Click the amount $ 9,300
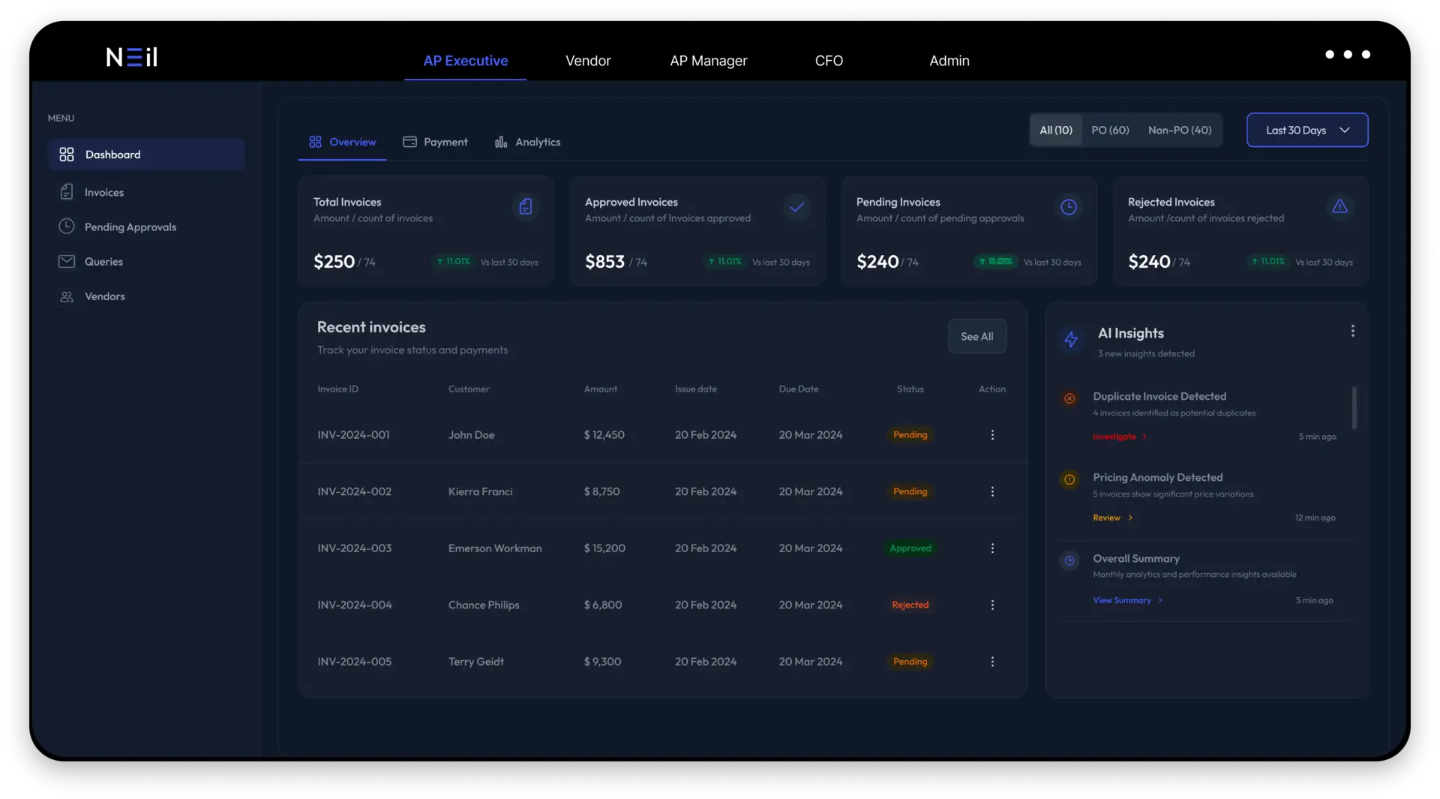Screen dimensions: 1440x799 (602, 662)
